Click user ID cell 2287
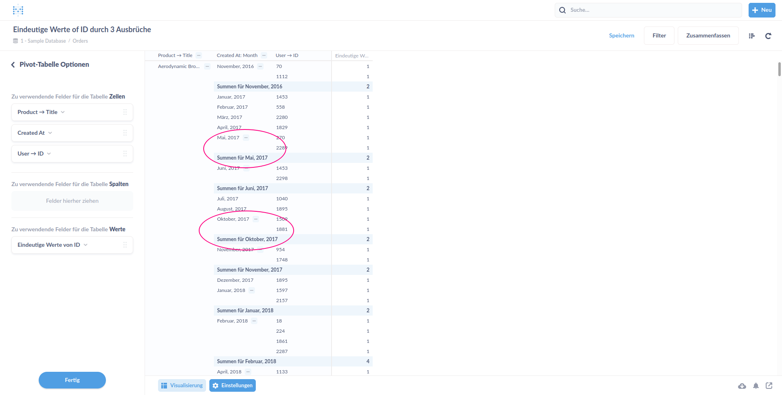The width and height of the screenshot is (782, 395). tap(282, 351)
